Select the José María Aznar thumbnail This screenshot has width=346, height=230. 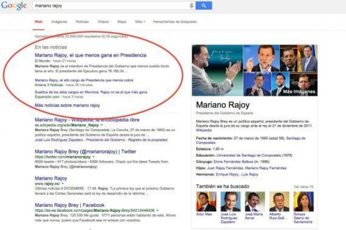tap(255, 201)
